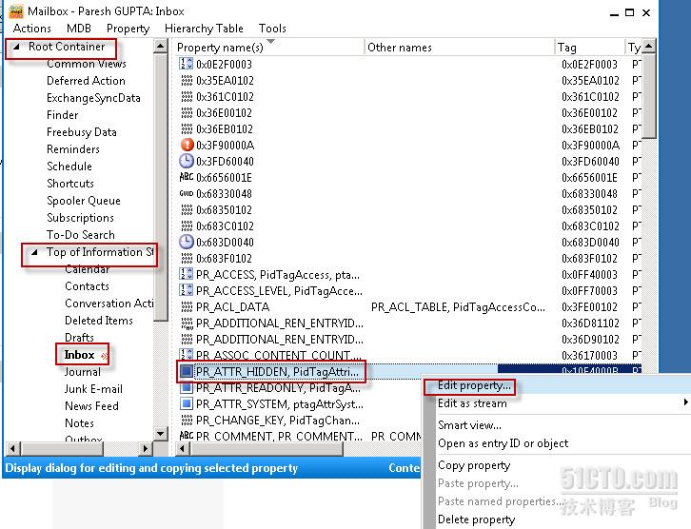Click property list scroll up arrow
Image resolution: width=691 pixels, height=529 pixels.
click(649, 47)
